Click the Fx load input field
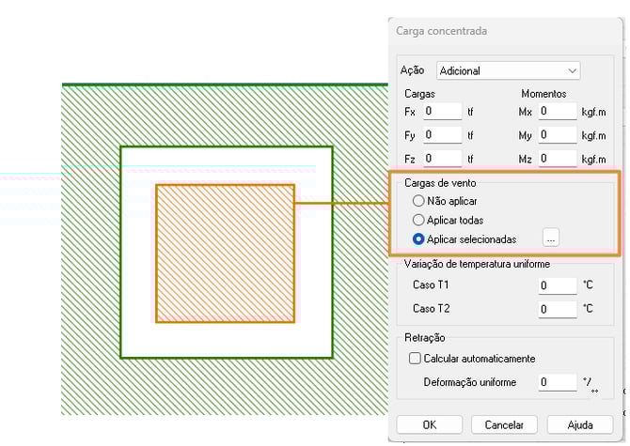The height and width of the screenshot is (446, 630). (x=441, y=112)
